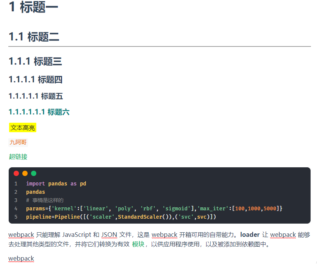Click the heading 1.1.1 标题三
This screenshot has height=264, width=317.
pyautogui.click(x=36, y=61)
